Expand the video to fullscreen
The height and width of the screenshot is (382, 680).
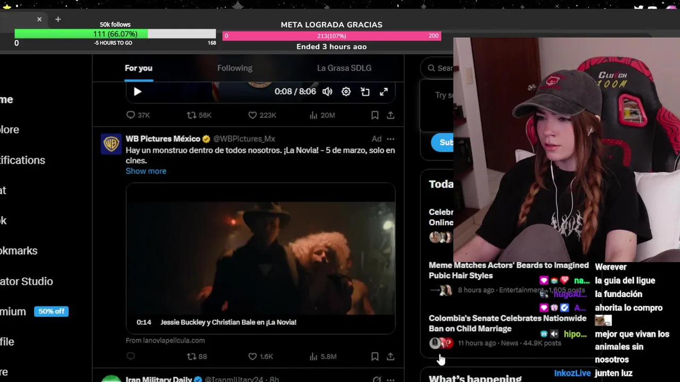(384, 92)
